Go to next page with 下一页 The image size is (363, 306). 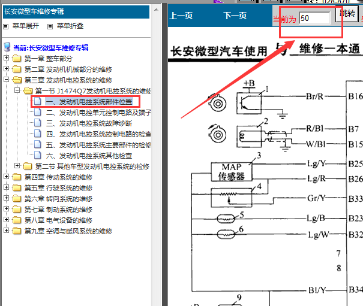click(x=235, y=16)
